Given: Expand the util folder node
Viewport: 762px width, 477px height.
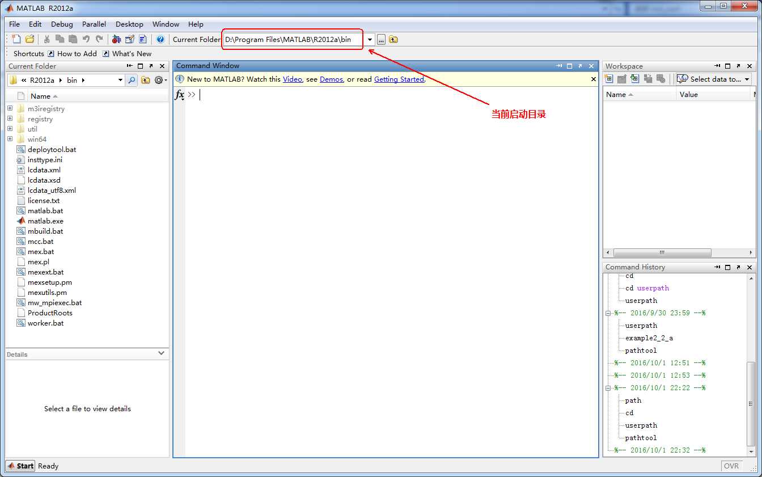Looking at the screenshot, I should pyautogui.click(x=10, y=129).
